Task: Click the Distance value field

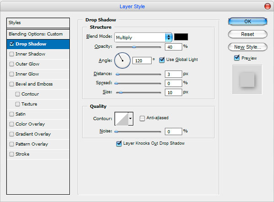Action: 174,74
